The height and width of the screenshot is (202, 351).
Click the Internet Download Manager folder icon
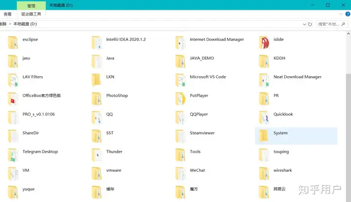180,42
